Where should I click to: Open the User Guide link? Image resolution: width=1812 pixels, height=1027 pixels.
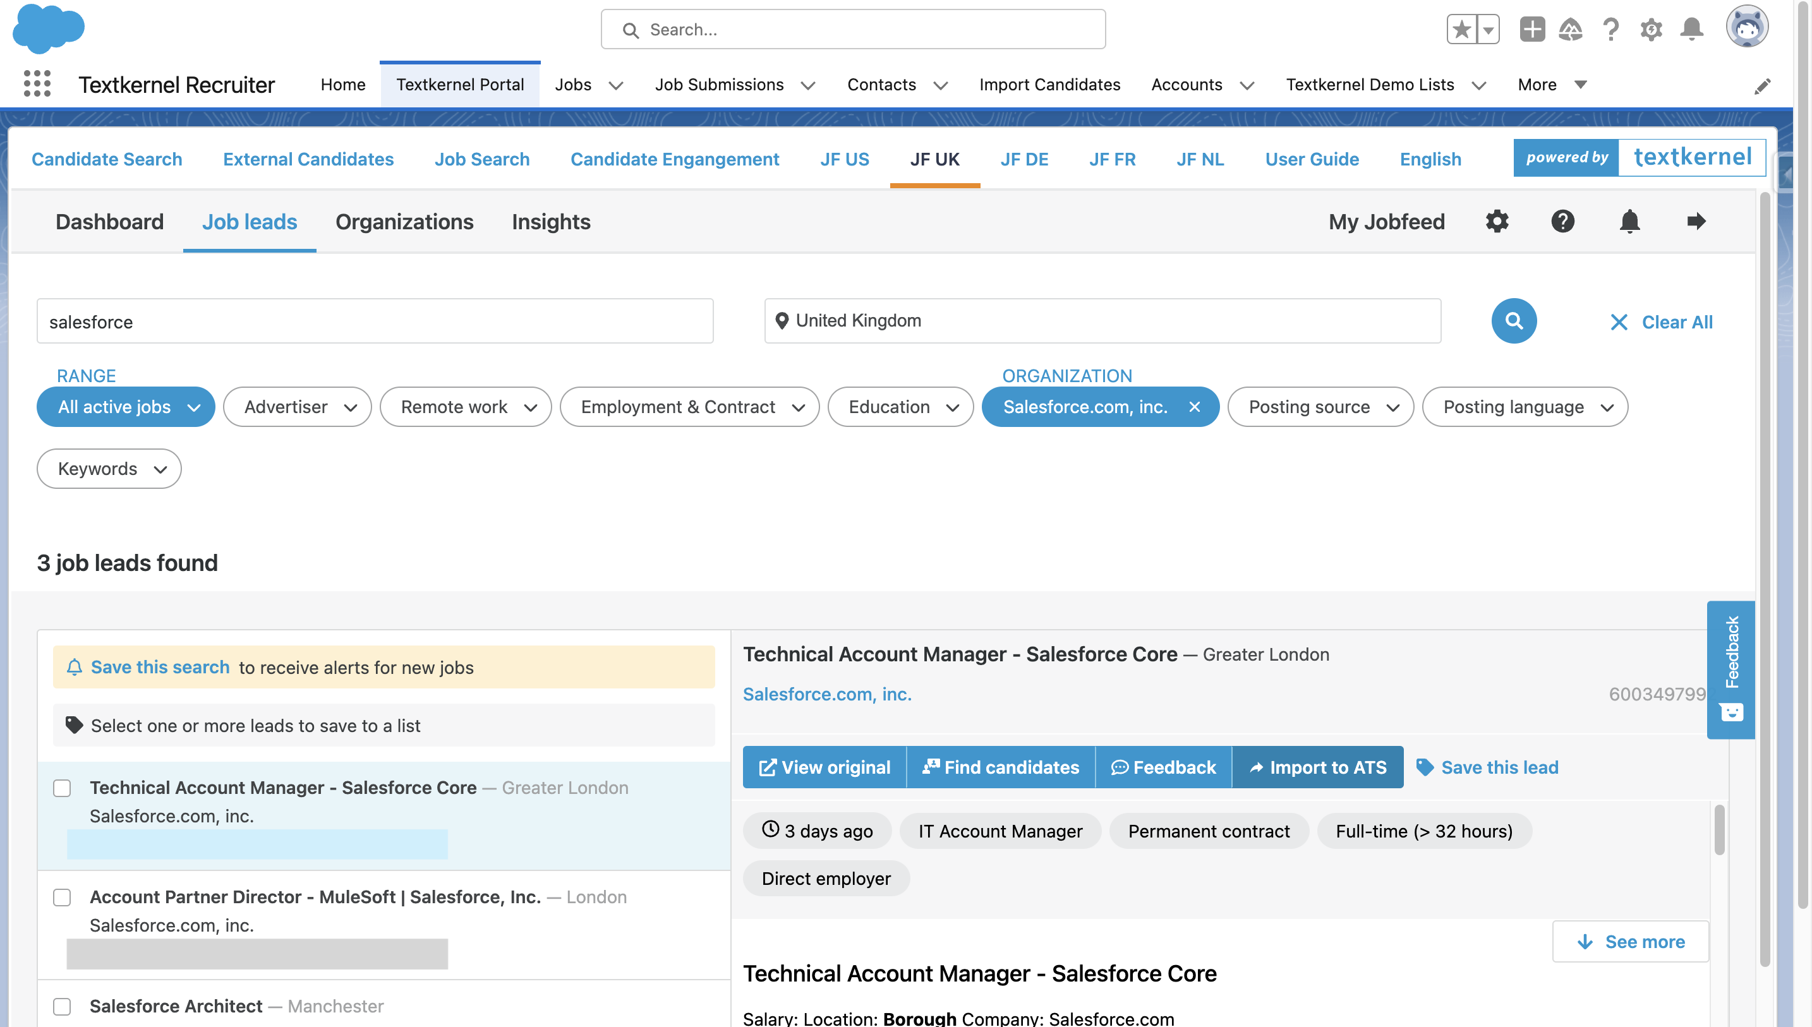coord(1312,159)
